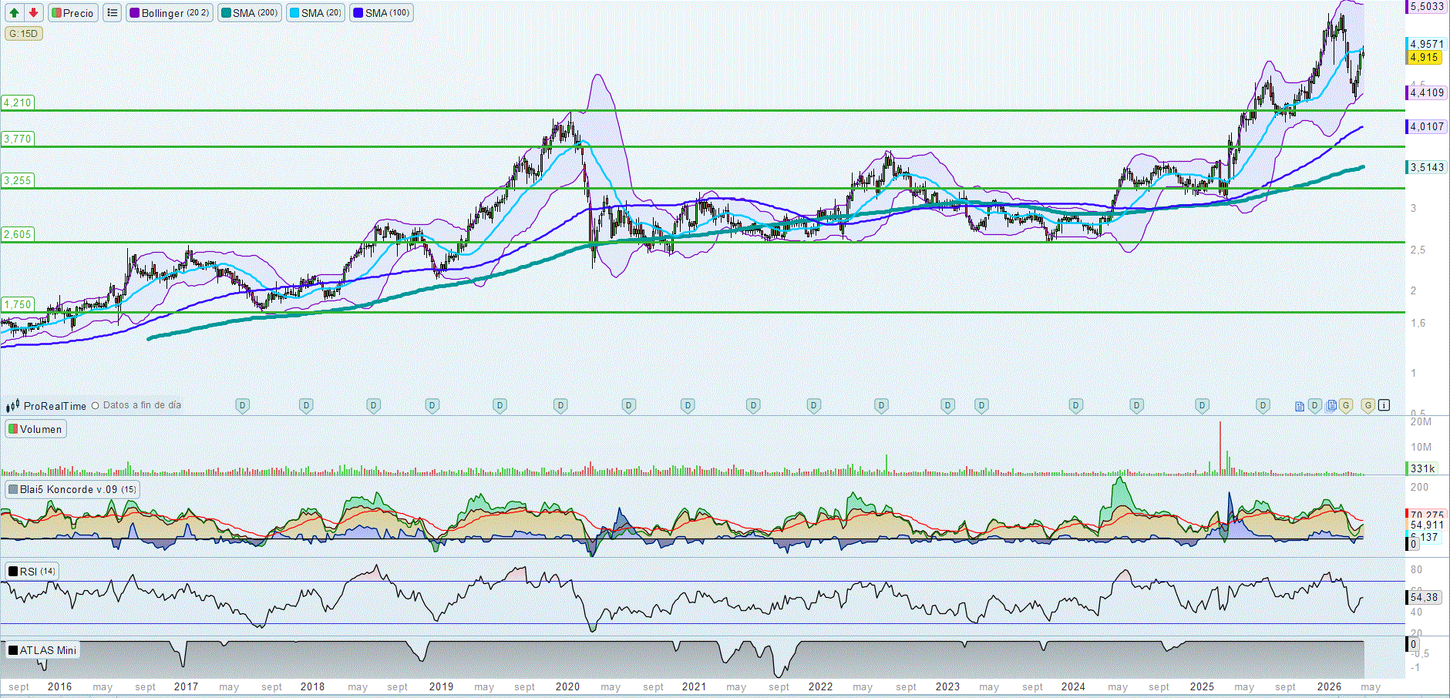Click the green up arrow button
This screenshot has width=1450, height=698.
(14, 13)
